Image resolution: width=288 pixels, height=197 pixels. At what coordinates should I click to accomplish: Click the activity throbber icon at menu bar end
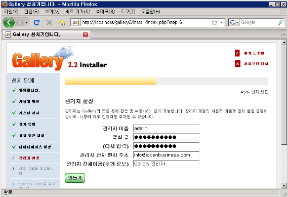[x=282, y=12]
